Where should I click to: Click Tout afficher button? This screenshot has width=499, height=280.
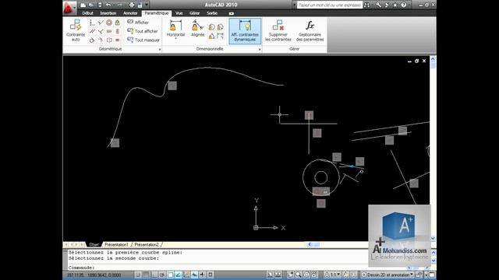coord(143,31)
